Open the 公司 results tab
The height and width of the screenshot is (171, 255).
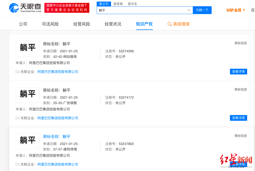pyautogui.click(x=23, y=24)
